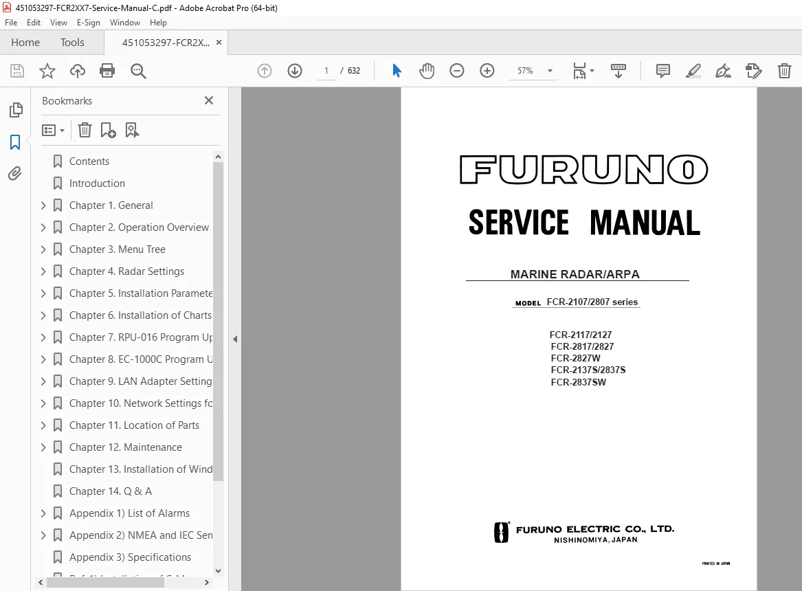The height and width of the screenshot is (591, 802).
Task: Click the stamp/send tool icon
Action: (x=754, y=71)
